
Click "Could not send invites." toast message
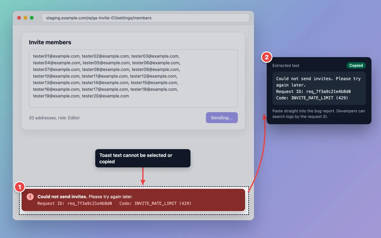[x=62, y=197]
